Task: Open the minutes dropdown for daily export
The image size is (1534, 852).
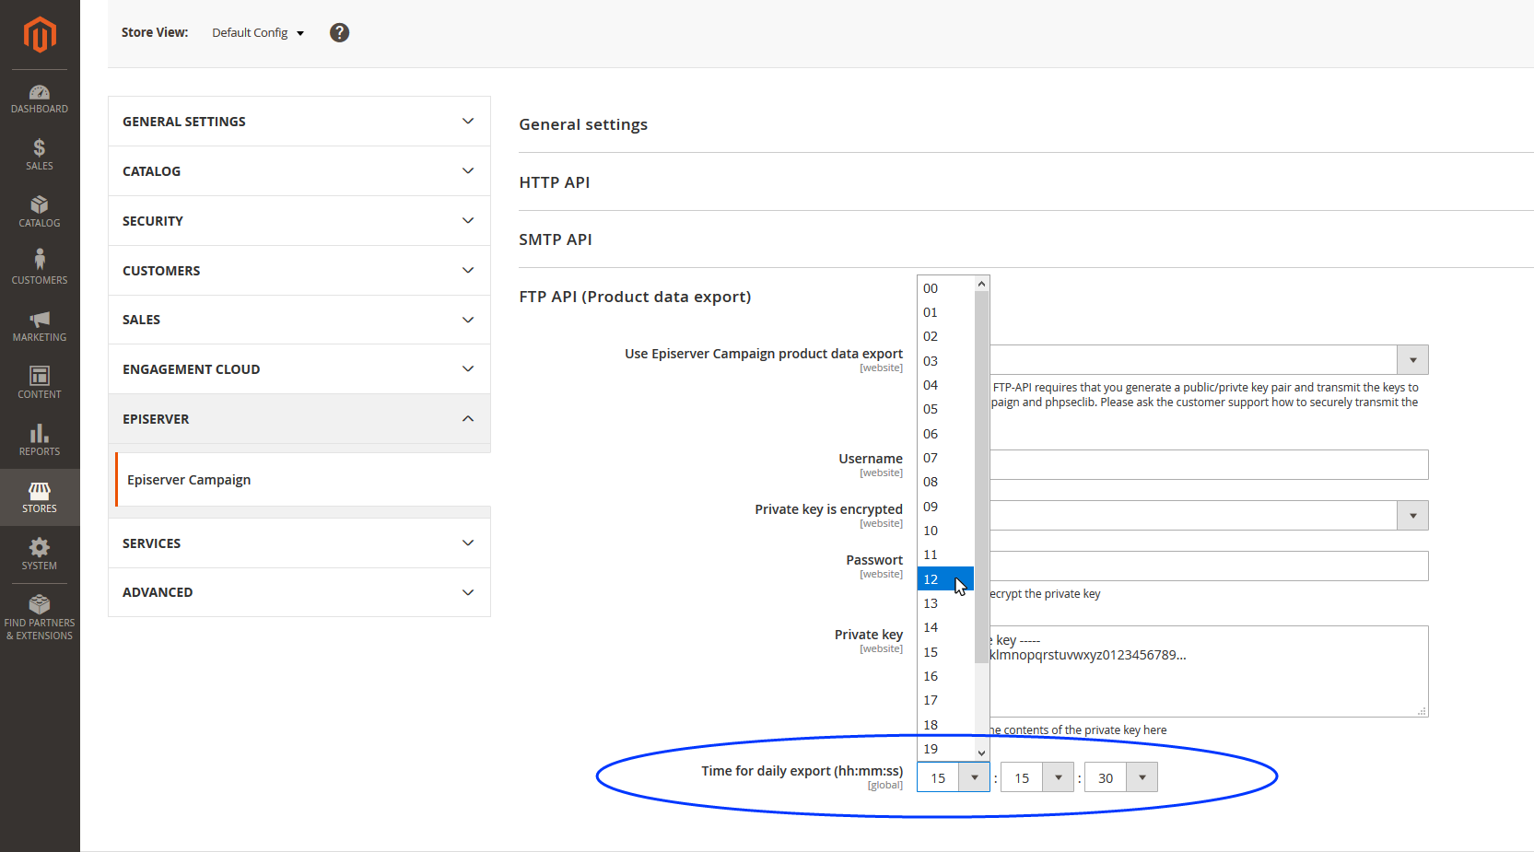Action: (x=1036, y=777)
